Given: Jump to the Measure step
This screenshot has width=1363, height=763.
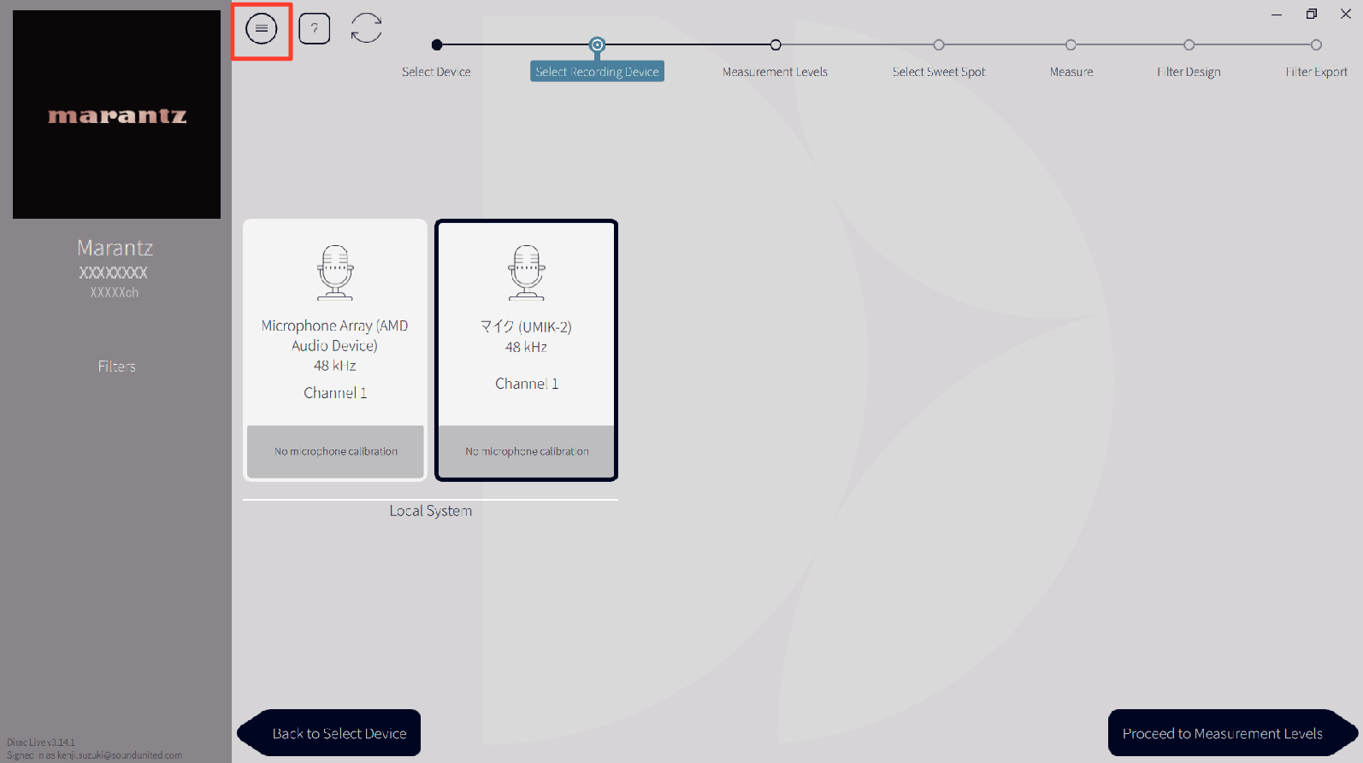Looking at the screenshot, I should [1071, 72].
